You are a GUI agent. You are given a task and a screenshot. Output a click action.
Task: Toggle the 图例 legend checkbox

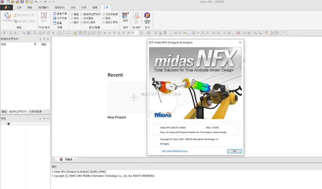pyautogui.click(x=103, y=18)
